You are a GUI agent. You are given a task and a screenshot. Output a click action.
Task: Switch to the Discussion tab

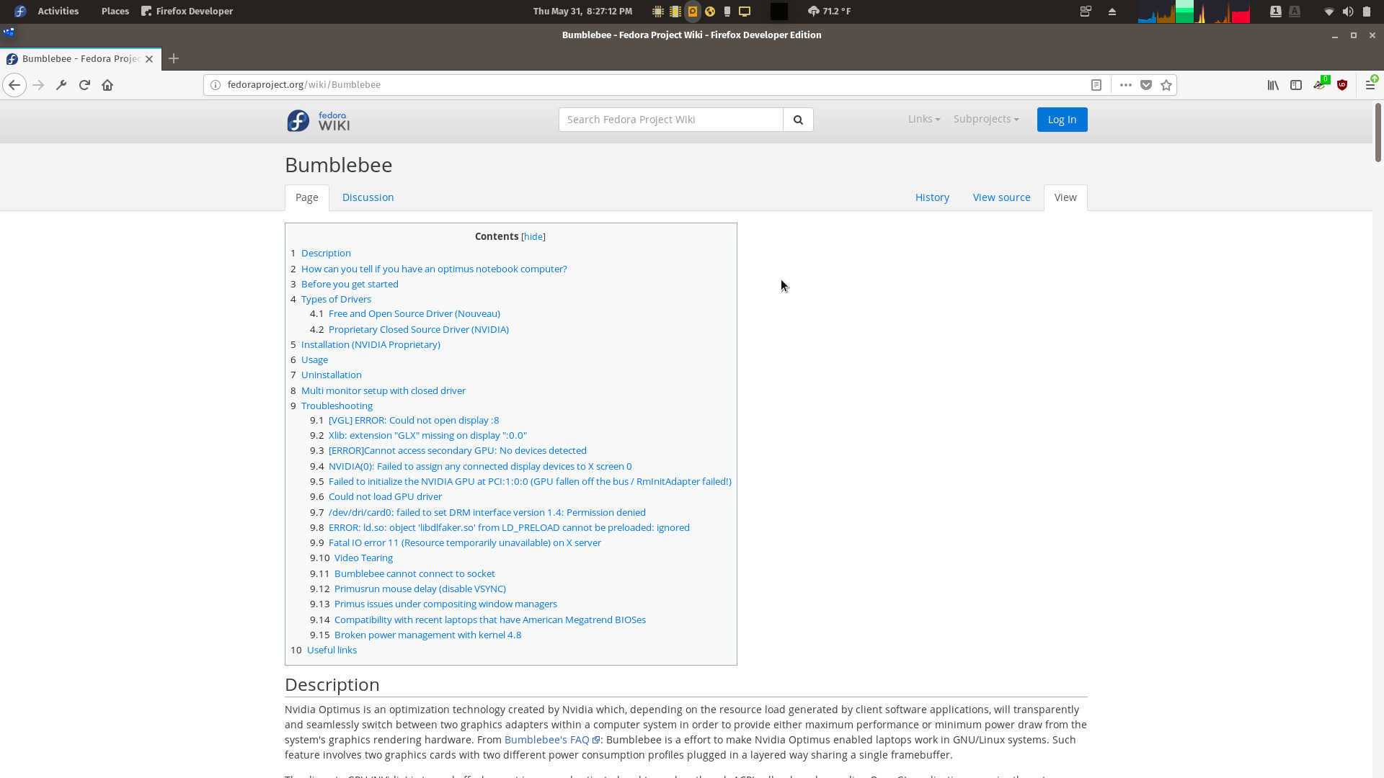[368, 197]
